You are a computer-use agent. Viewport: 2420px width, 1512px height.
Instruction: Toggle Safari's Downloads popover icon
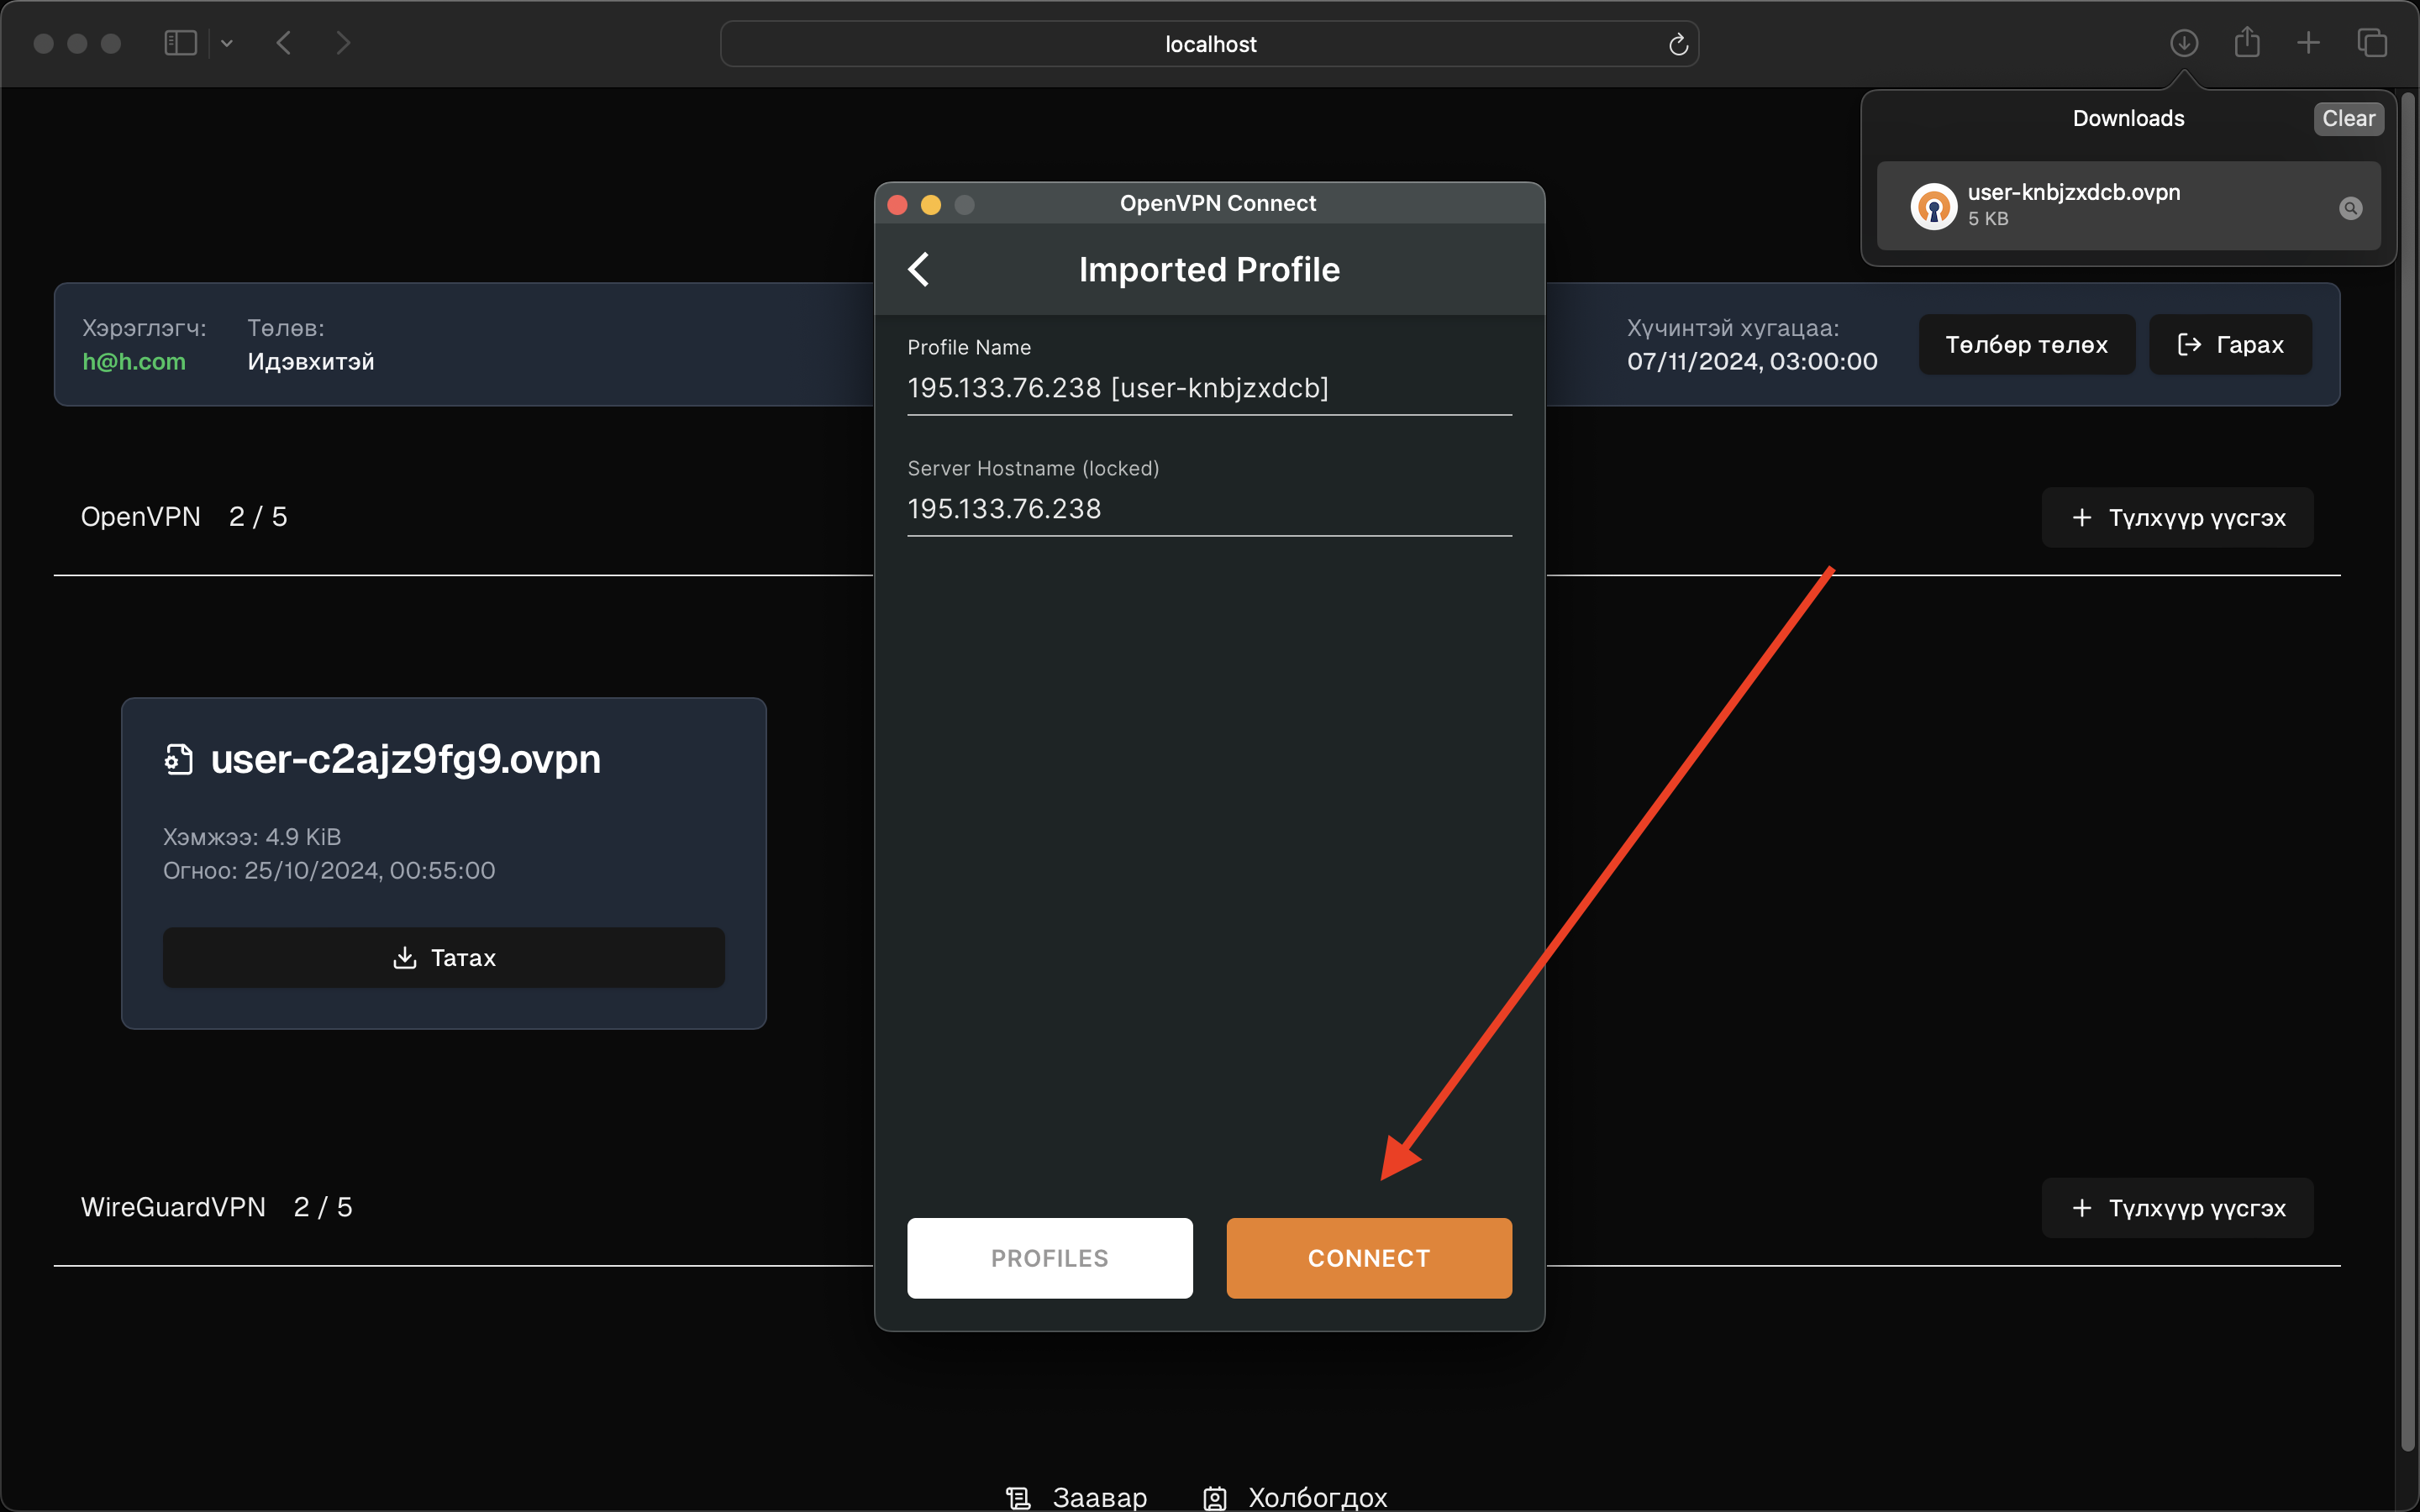tap(2184, 43)
